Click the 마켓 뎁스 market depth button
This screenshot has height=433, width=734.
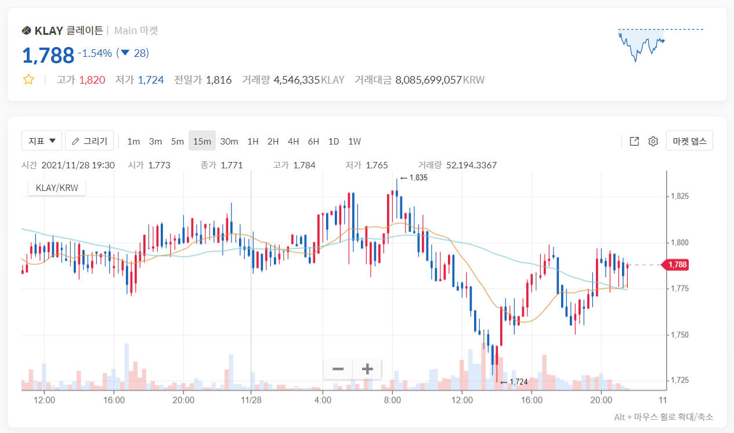689,141
